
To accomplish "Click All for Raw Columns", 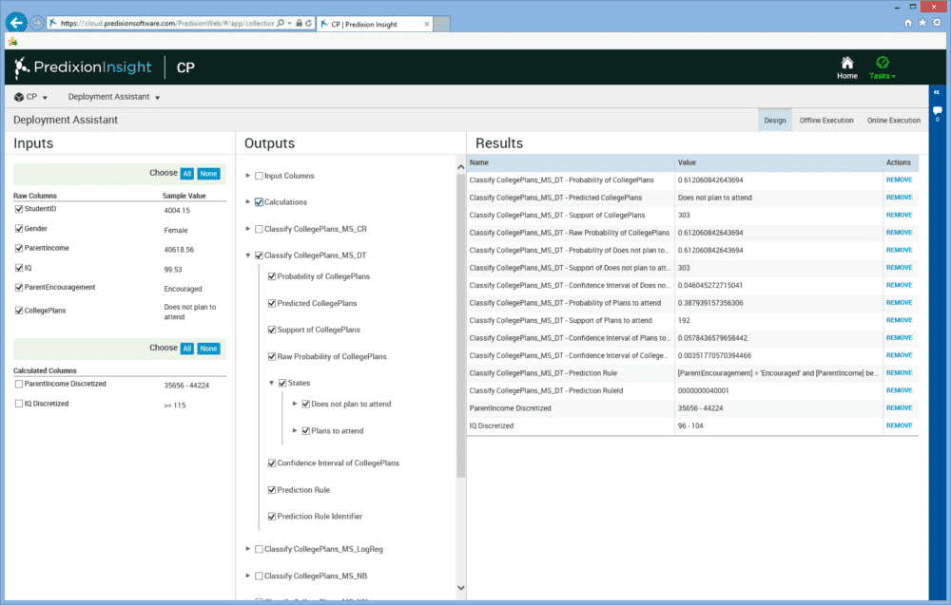I will click(x=186, y=174).
